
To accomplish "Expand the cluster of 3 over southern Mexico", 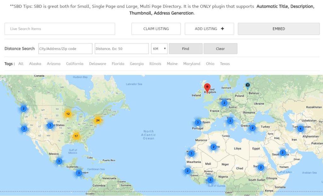I will coord(59,161).
